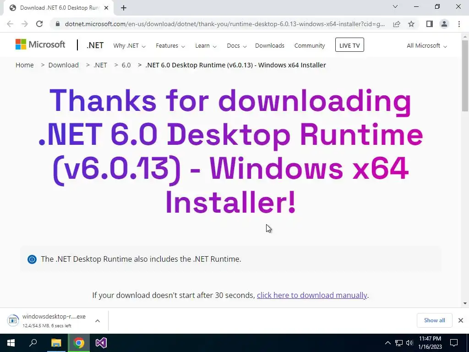The width and height of the screenshot is (469, 352).
Task: Click the volume speaker tray icon
Action: [409, 343]
